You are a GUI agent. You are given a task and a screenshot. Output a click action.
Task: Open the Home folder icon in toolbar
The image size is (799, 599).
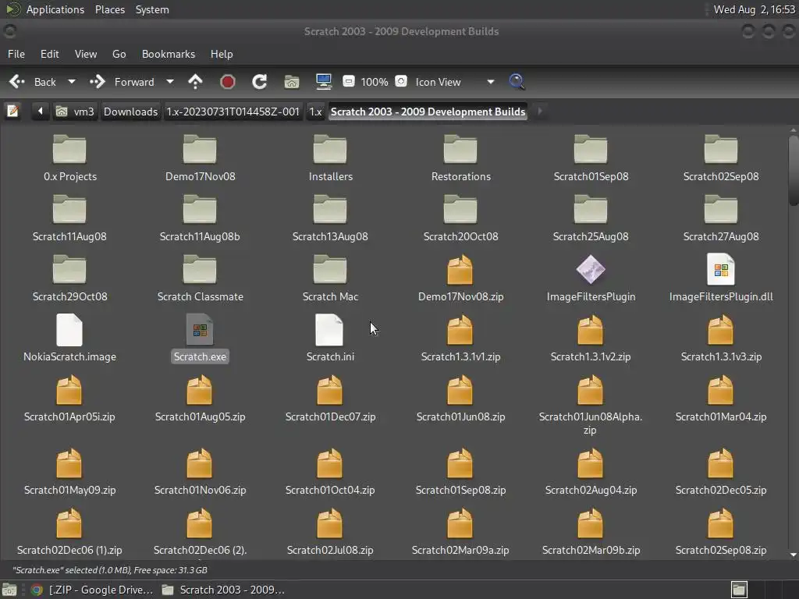coord(292,82)
